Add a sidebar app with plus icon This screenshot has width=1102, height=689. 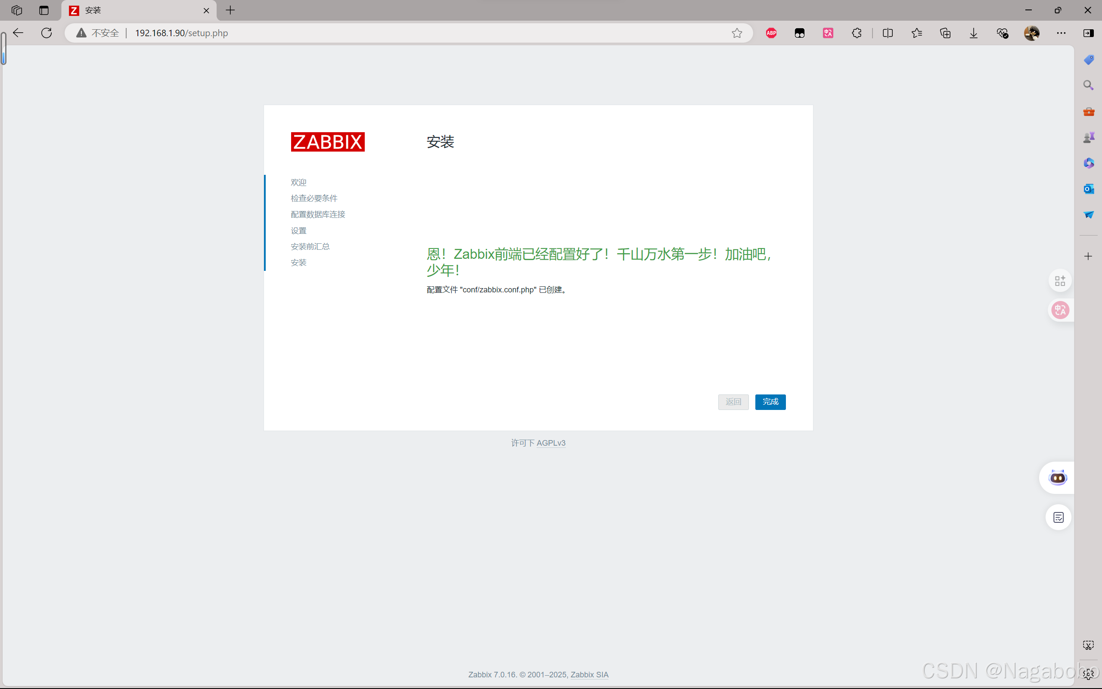(x=1088, y=256)
